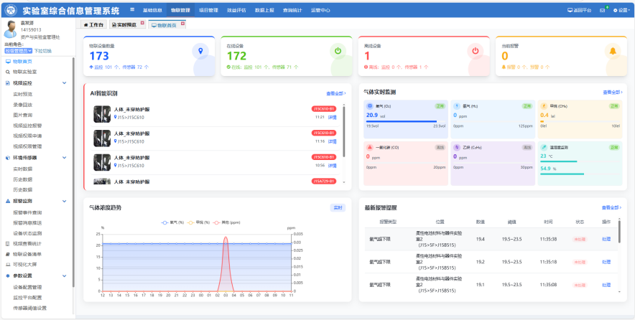635x320 pixels.
Task: Collapse the 视频监控 sidebar section
Action: [73, 83]
